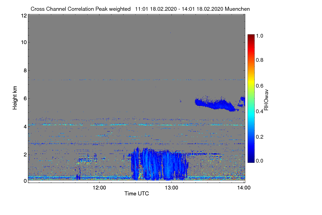Click the date range '11:01 18.02.2020 - 14:01 18.02.2020'
Image resolution: width=322 pixels, height=215 pixels.
(x=180, y=9)
